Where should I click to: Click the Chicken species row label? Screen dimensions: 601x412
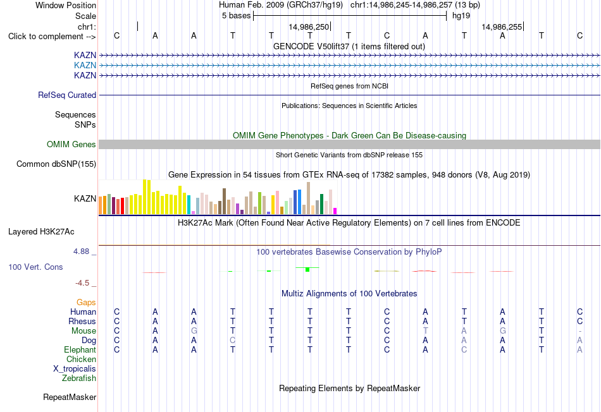pyautogui.click(x=81, y=359)
